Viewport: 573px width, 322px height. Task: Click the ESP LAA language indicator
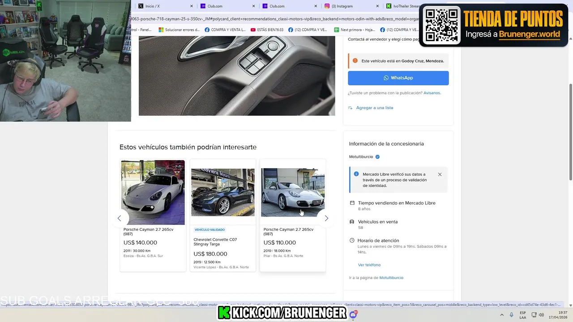523,315
